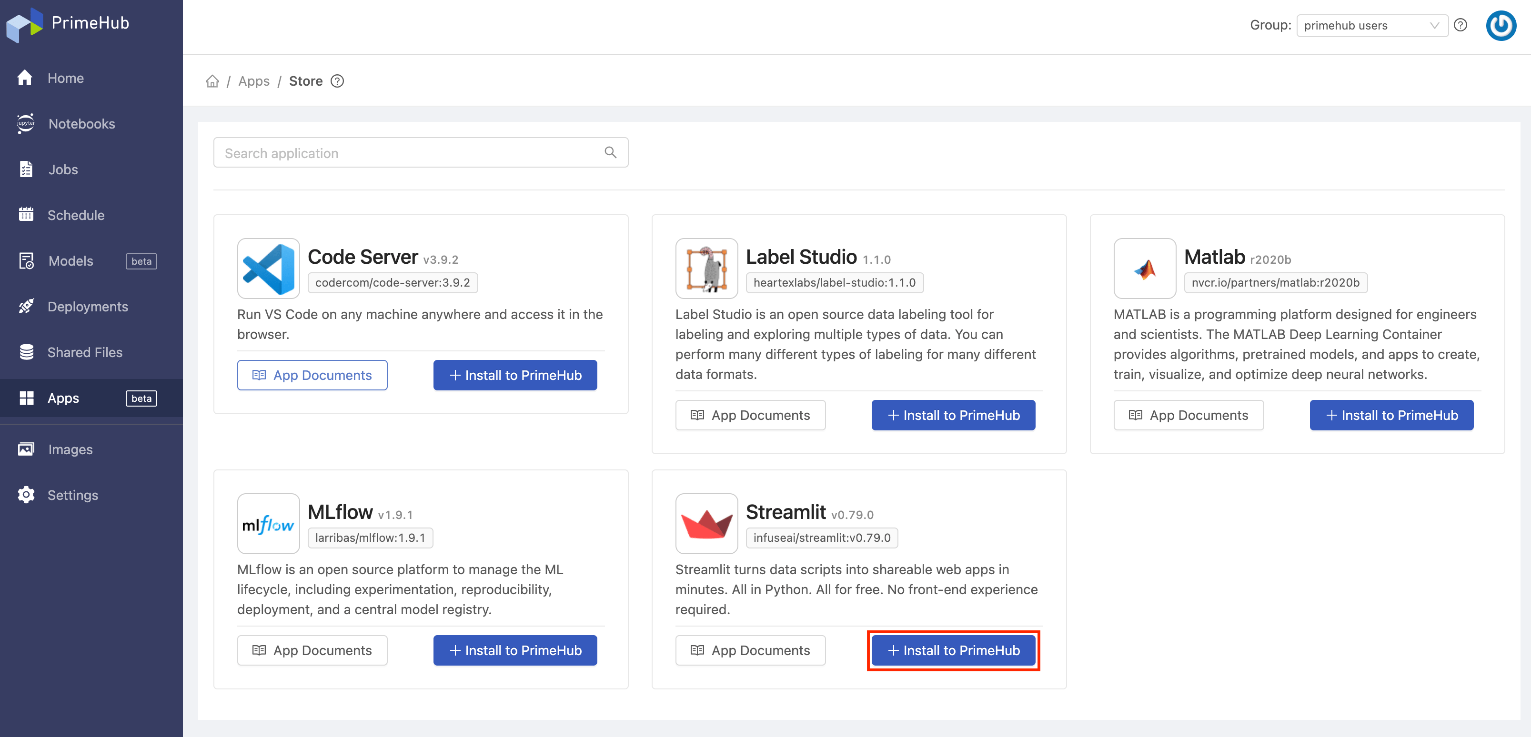Click the Jupyter Notebooks icon
Image resolution: width=1531 pixels, height=737 pixels.
click(x=26, y=123)
